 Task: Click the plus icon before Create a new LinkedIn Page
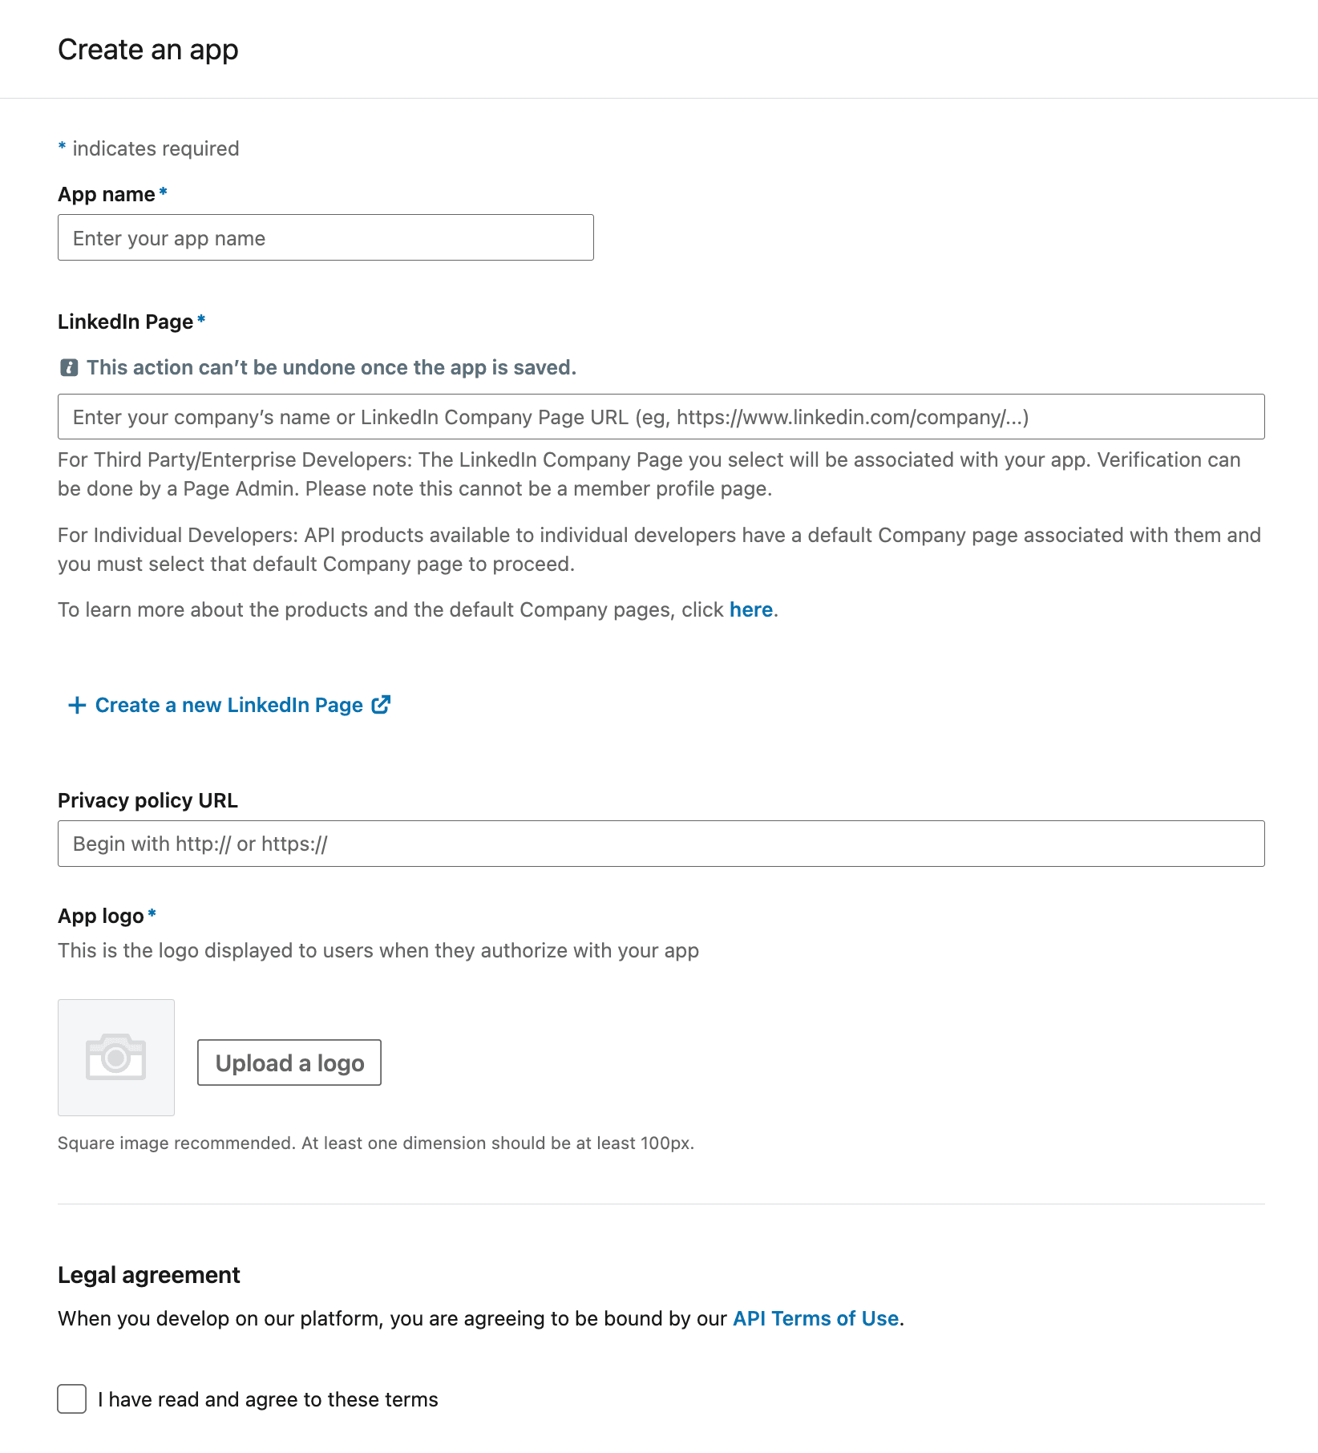pos(75,705)
